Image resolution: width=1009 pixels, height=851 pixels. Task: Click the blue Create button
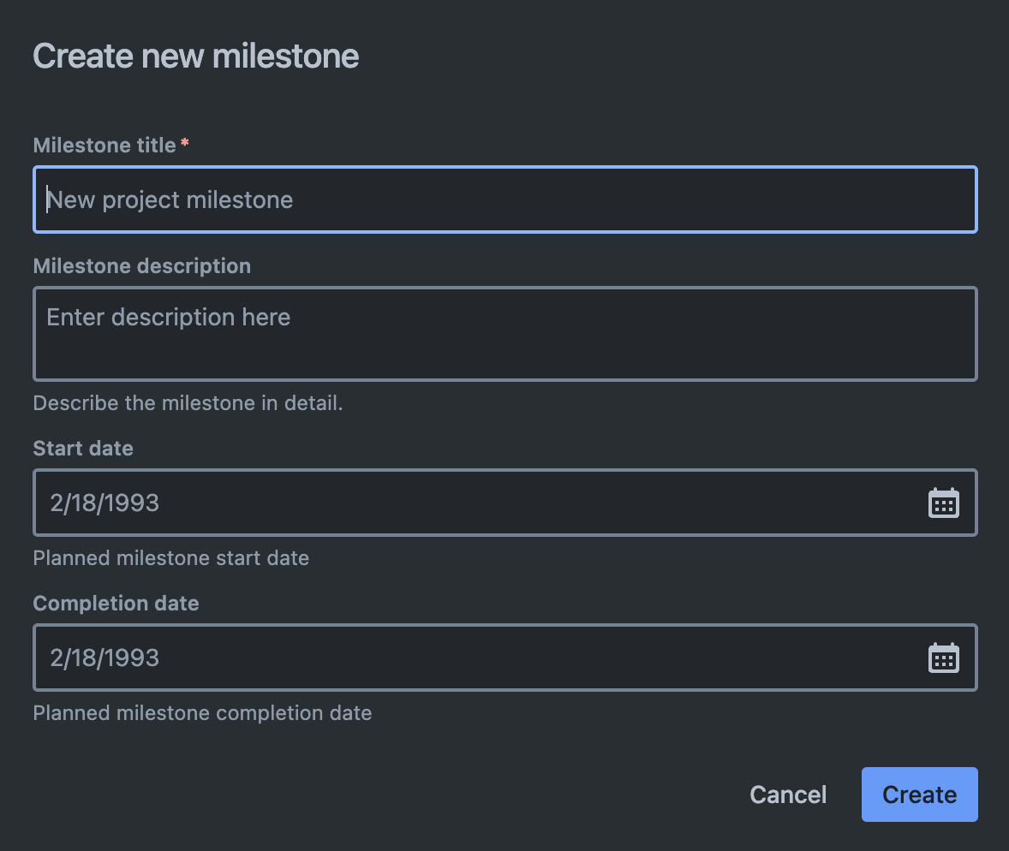tap(919, 794)
